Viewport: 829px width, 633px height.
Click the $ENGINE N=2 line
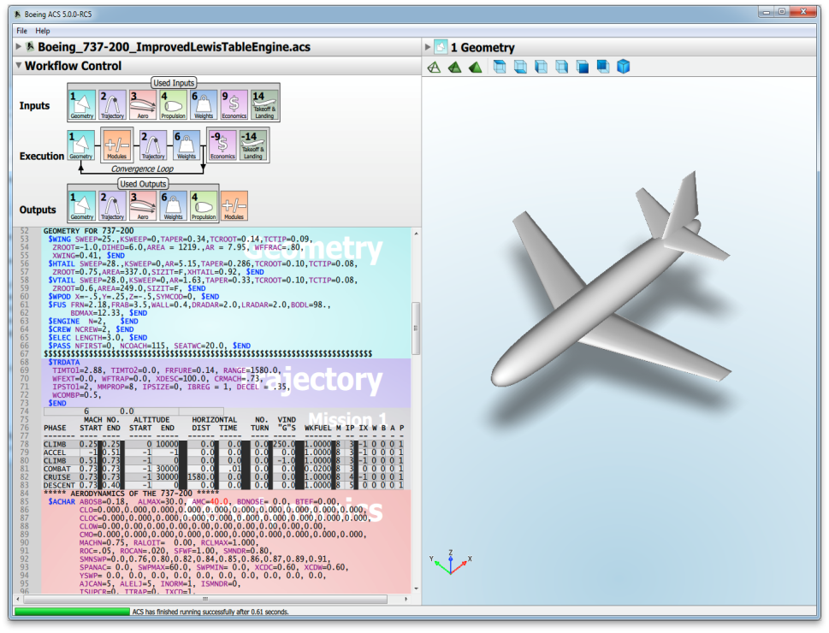93,321
